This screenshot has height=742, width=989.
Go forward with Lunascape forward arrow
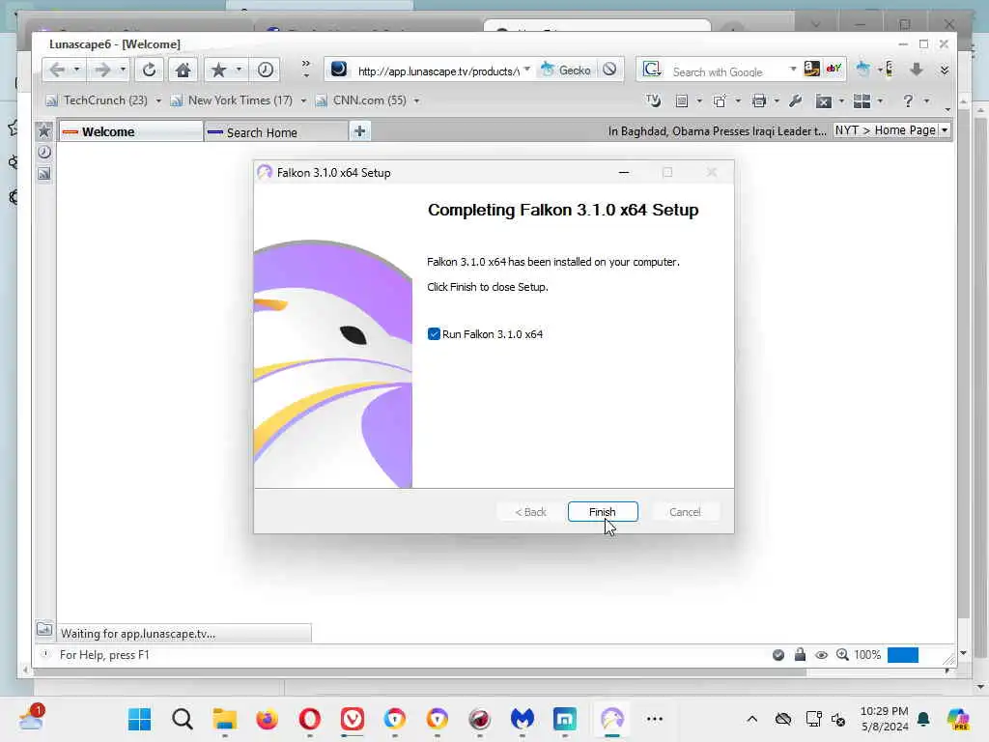pyautogui.click(x=102, y=70)
